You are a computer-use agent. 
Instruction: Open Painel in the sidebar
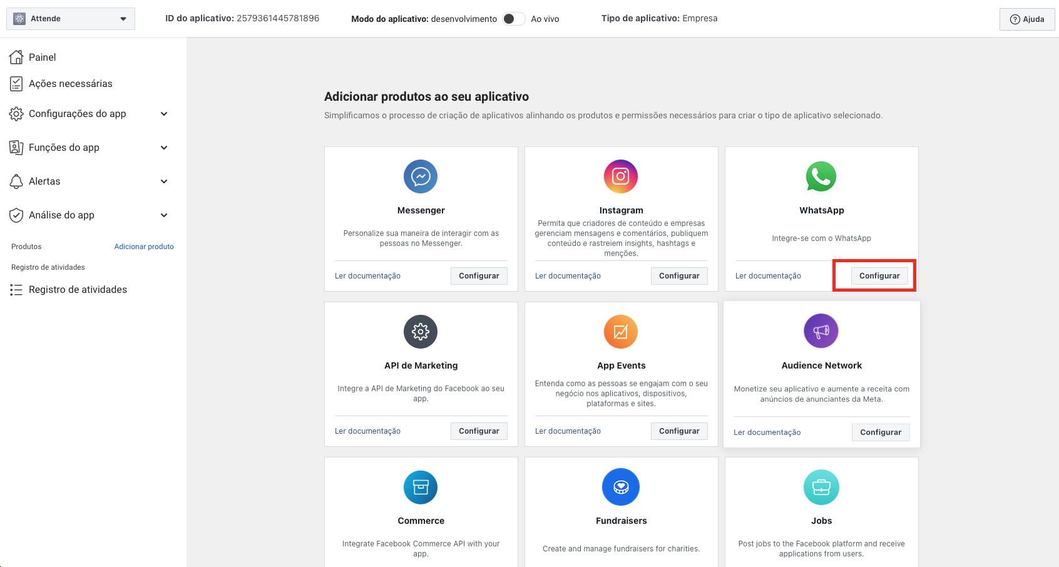coord(43,57)
